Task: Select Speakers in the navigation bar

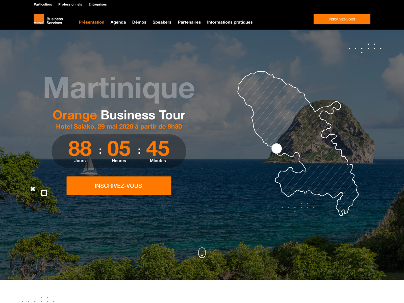Action: pyautogui.click(x=162, y=22)
